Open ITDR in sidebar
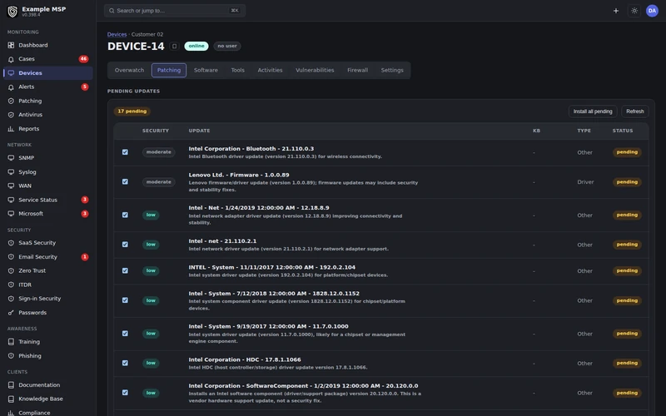666x416 pixels. tap(47, 285)
